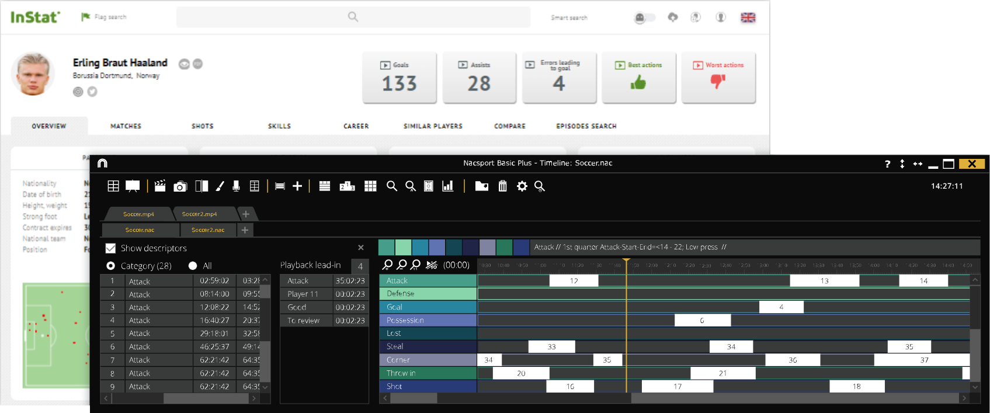Click the eye icon beside Haaland's name
Screen dimensions: 990x413
tap(184, 64)
